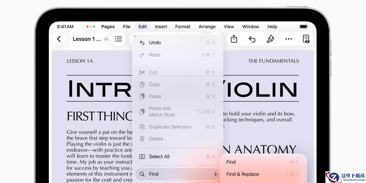The height and width of the screenshot is (183, 366).
Task: Choose Delete in the Edit menu
Action: [x=178, y=139]
